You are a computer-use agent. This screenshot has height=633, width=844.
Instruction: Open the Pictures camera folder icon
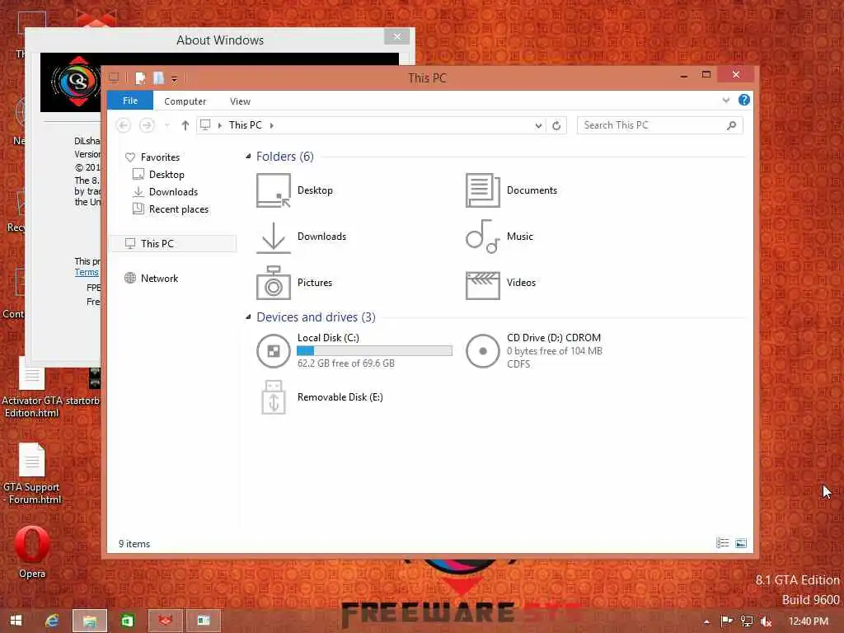[274, 283]
